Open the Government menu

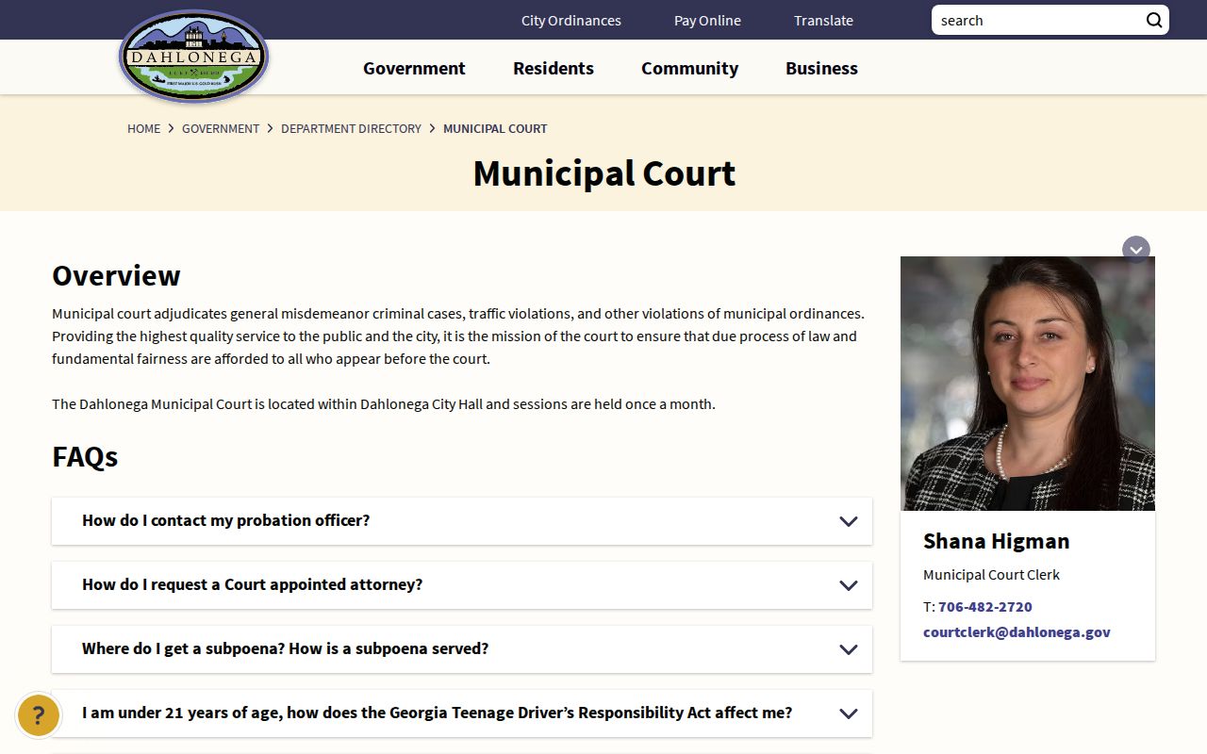click(x=414, y=68)
